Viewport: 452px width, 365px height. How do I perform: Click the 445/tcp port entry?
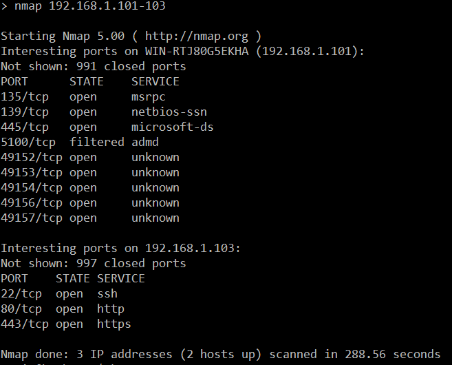pyautogui.click(x=25, y=127)
